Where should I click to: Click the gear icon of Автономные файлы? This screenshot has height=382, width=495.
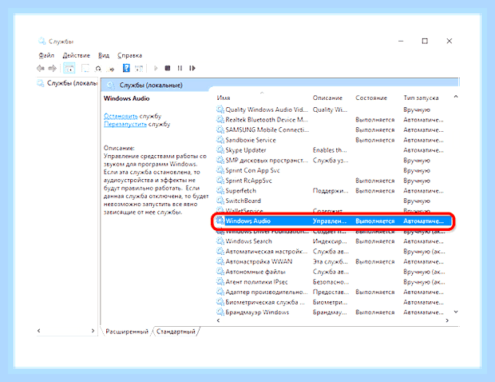pos(220,272)
